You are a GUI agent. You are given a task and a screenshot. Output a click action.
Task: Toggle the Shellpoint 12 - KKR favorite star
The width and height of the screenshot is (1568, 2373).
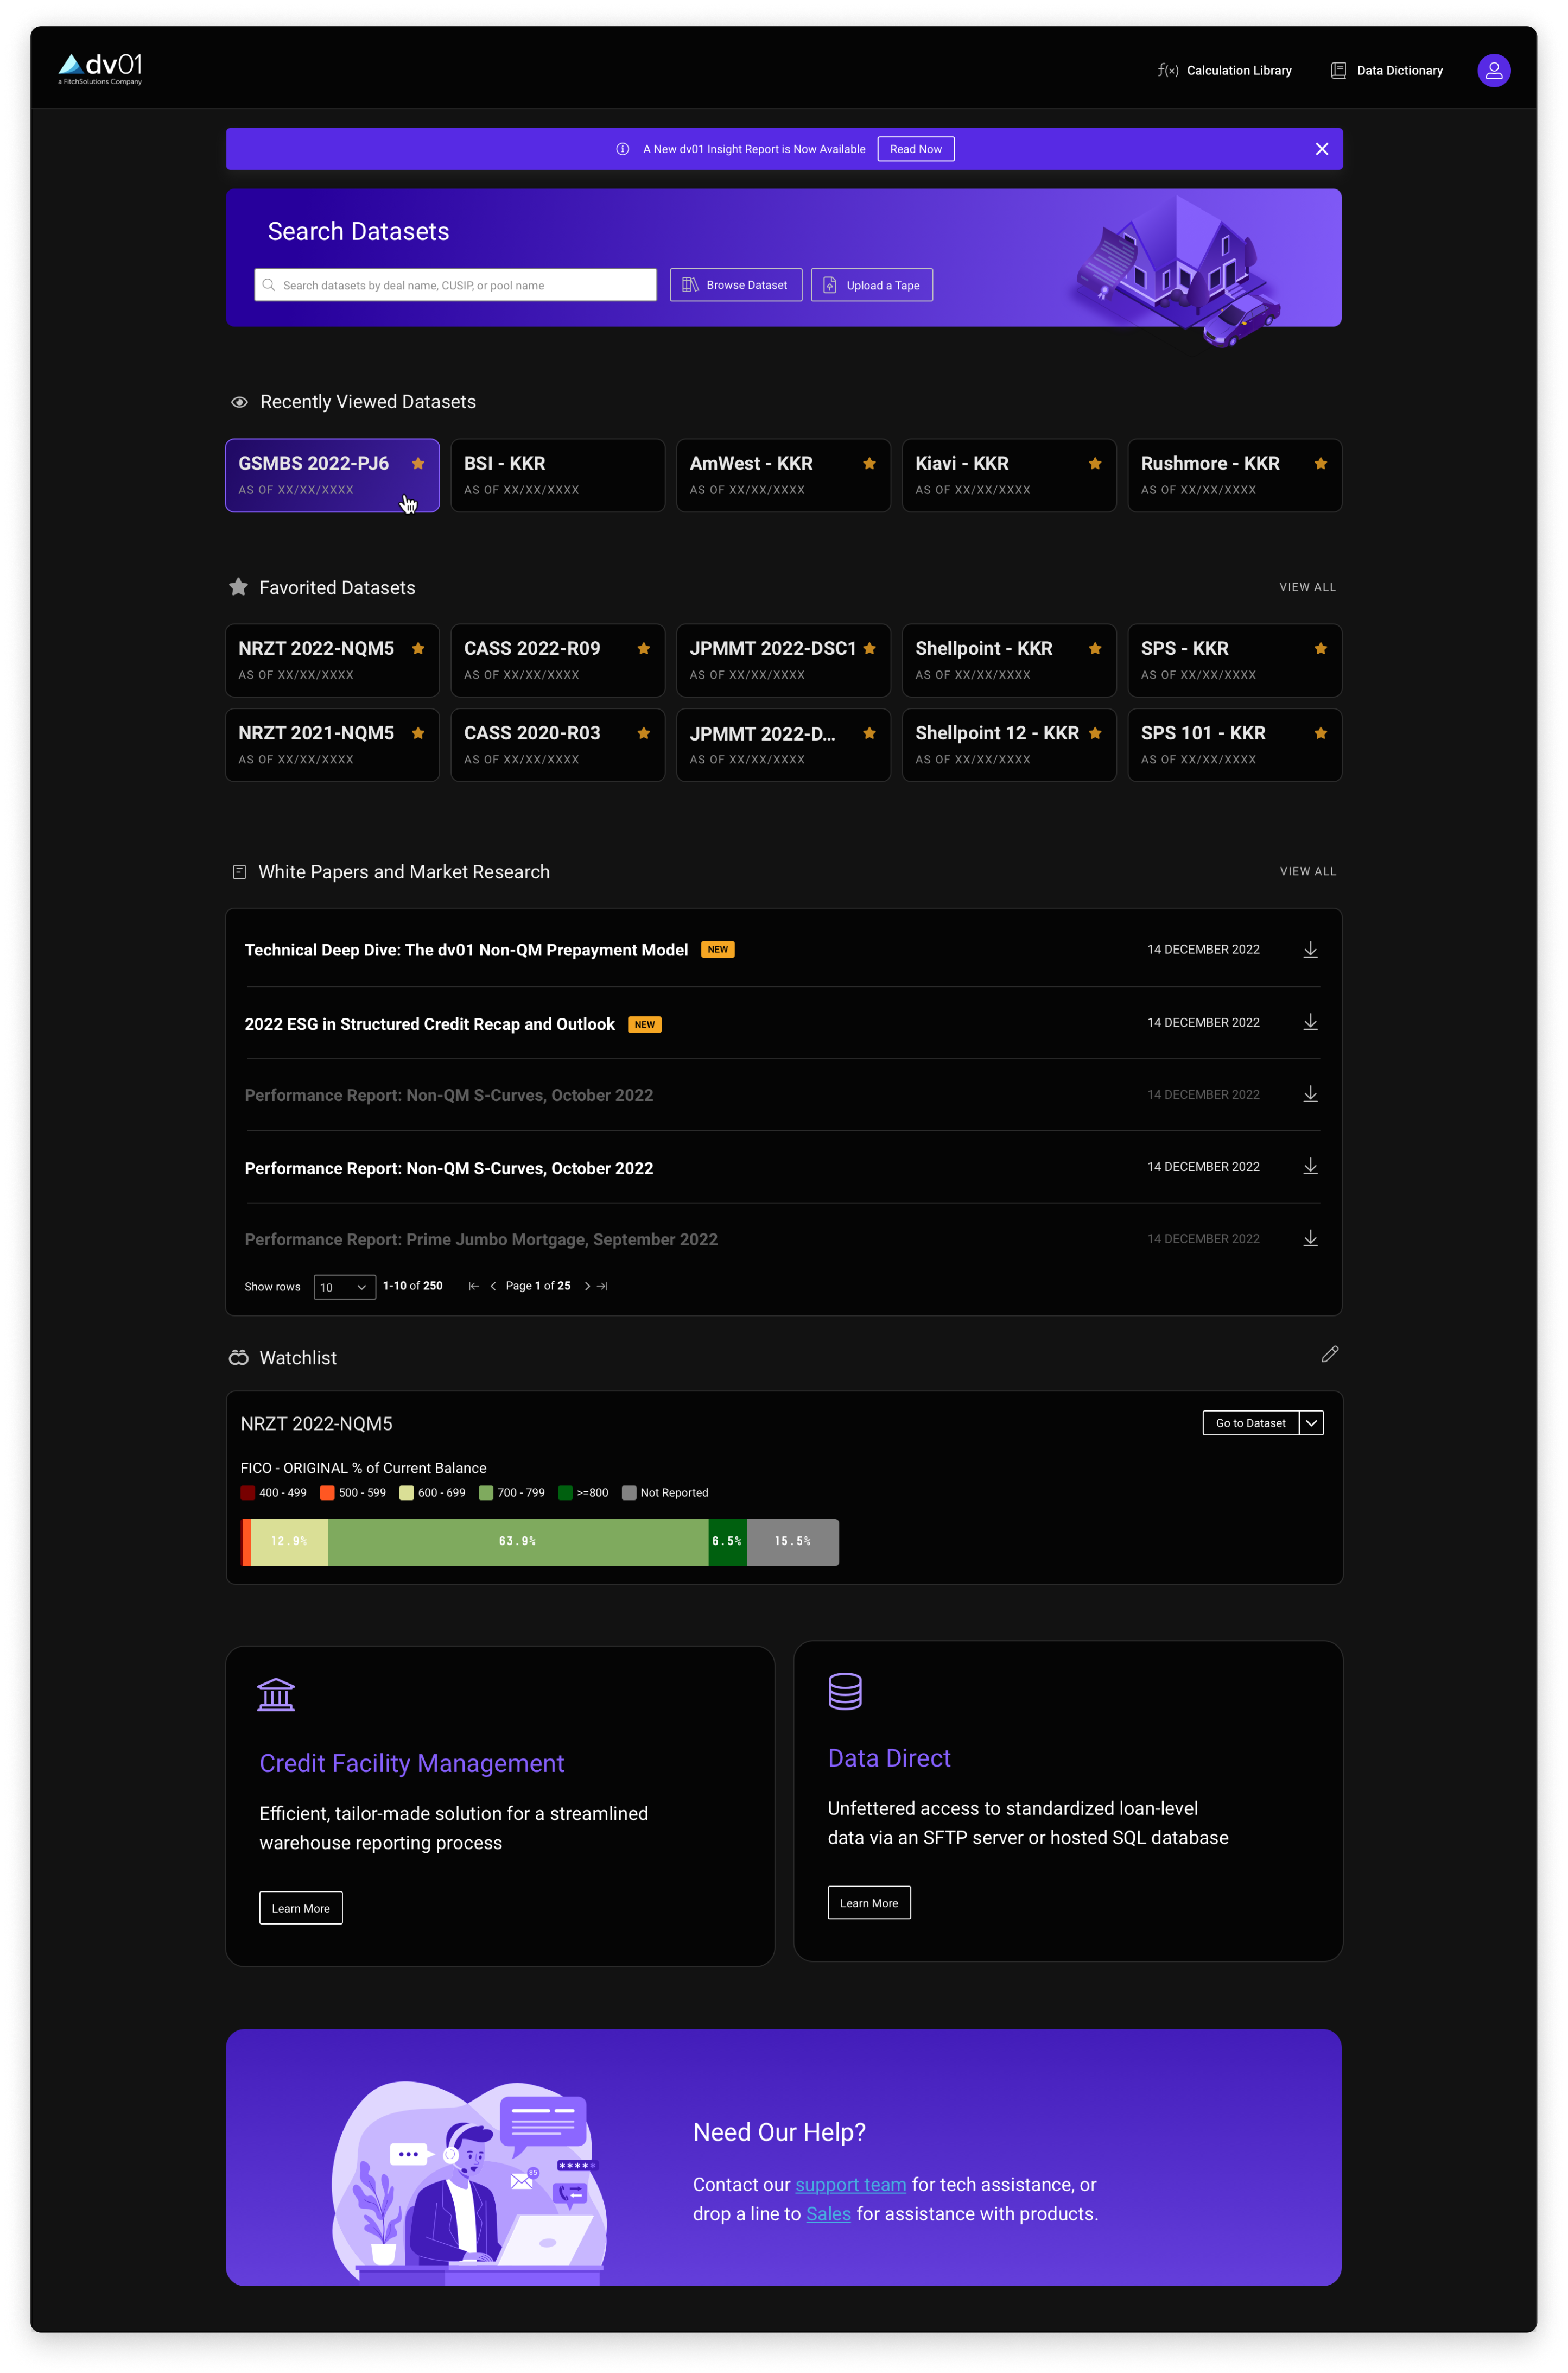[1095, 733]
